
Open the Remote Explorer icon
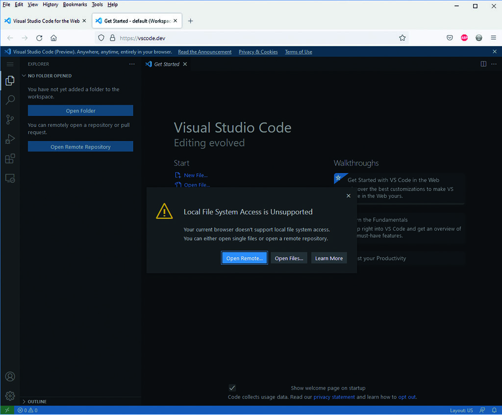pyautogui.click(x=10, y=179)
